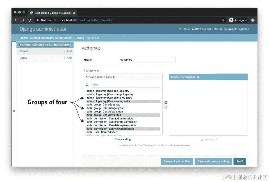The image size is (269, 182).
Task: Go to Home breadcrumb
Action: pos(24,38)
